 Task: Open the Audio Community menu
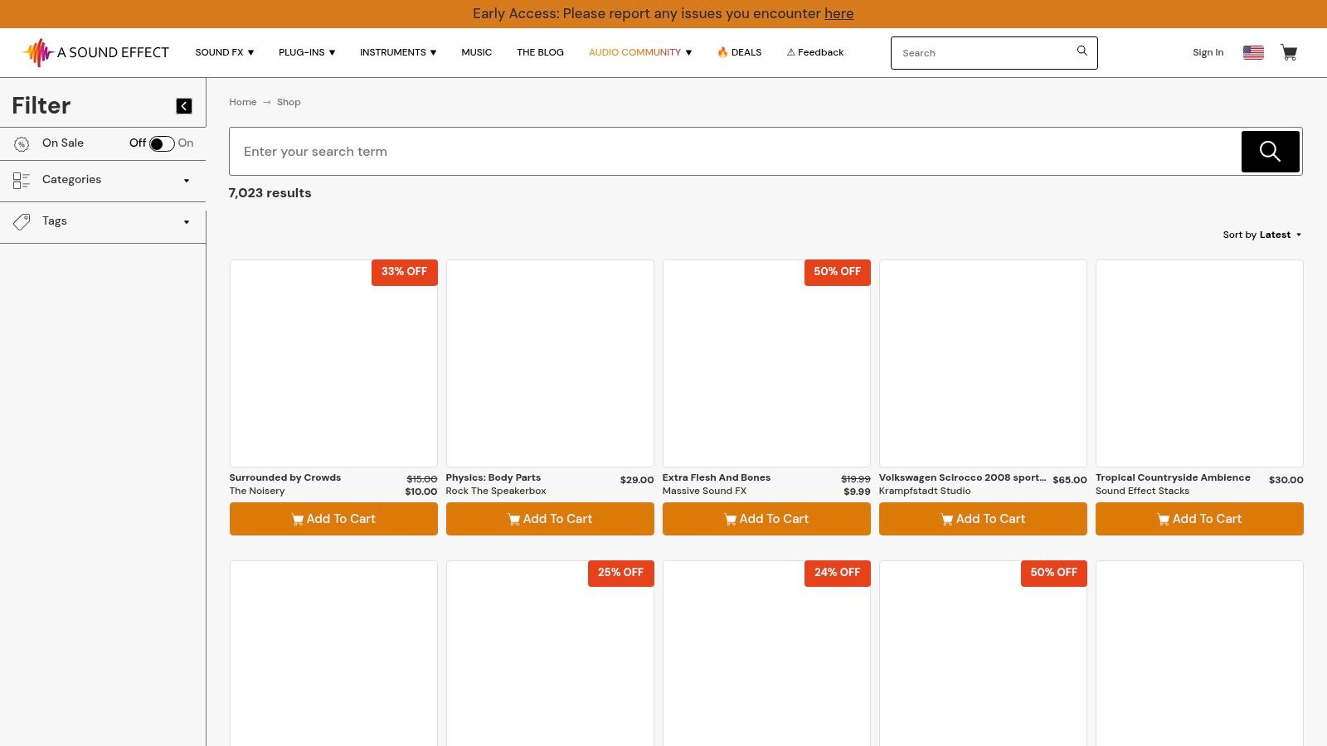pos(639,52)
